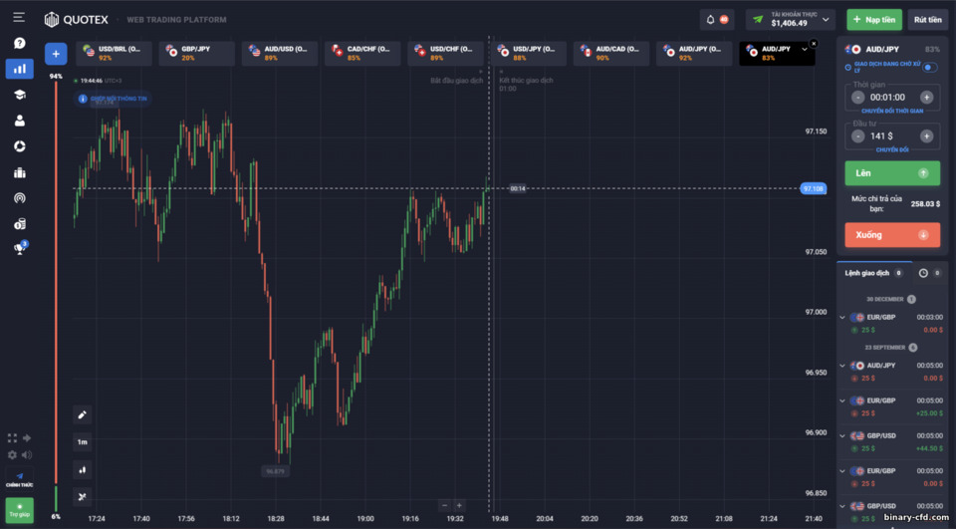Toggle sound speaker icon

(27, 454)
